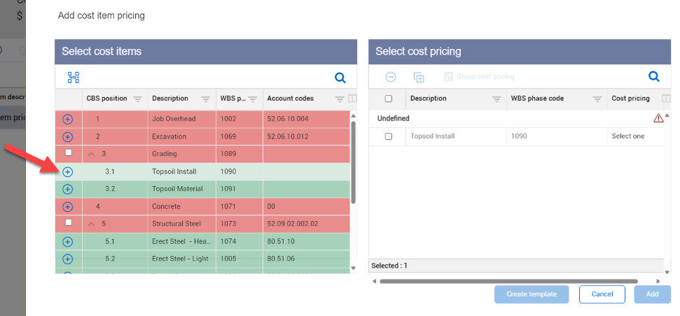This screenshot has height=316, width=680.
Task: Open CBS position column filter menu
Action: tap(137, 99)
